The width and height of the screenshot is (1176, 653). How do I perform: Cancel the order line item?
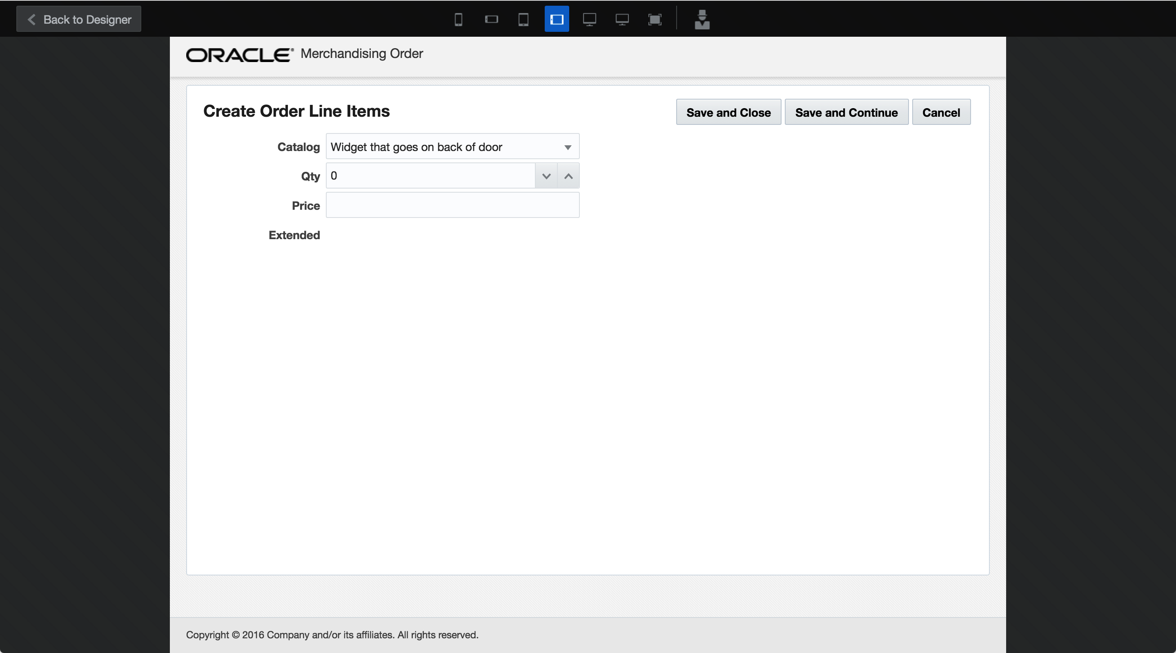(941, 112)
